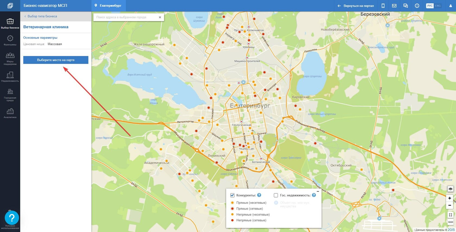Select the area selection tool on map
456x232 pixels.
coord(450,215)
